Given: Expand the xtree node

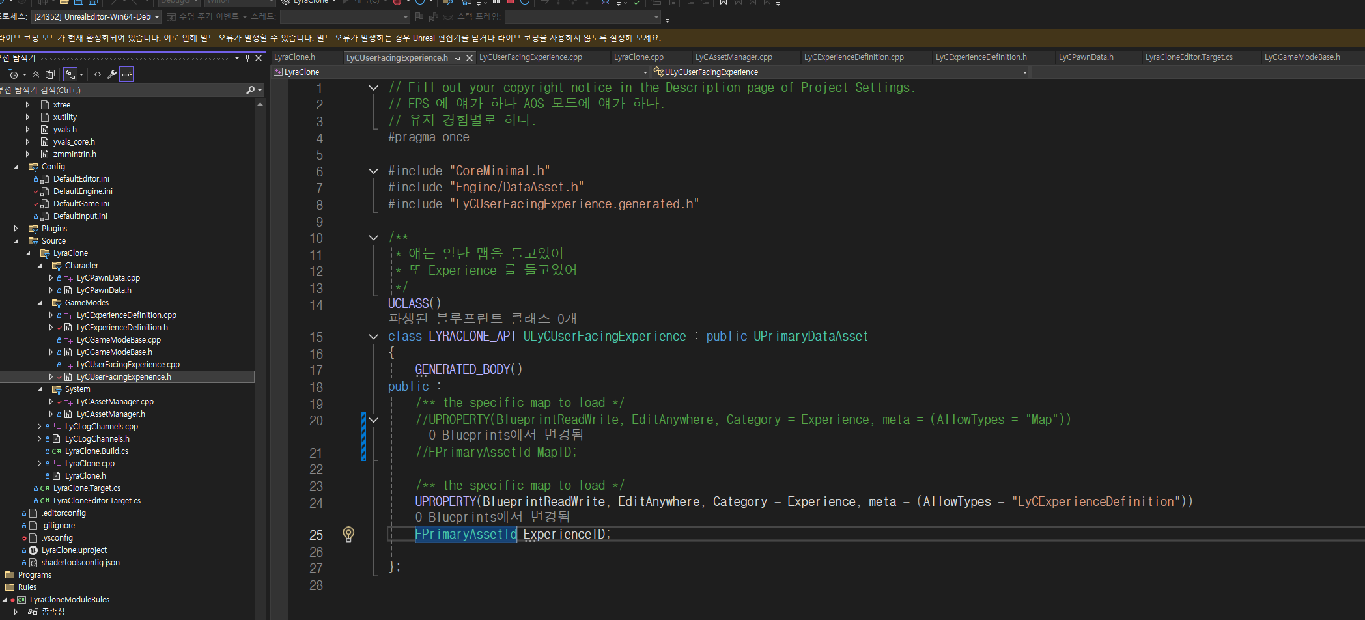Looking at the screenshot, I should tap(27, 104).
